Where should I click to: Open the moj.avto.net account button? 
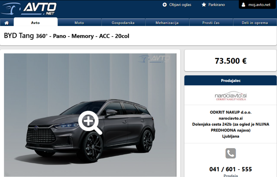point(258,5)
